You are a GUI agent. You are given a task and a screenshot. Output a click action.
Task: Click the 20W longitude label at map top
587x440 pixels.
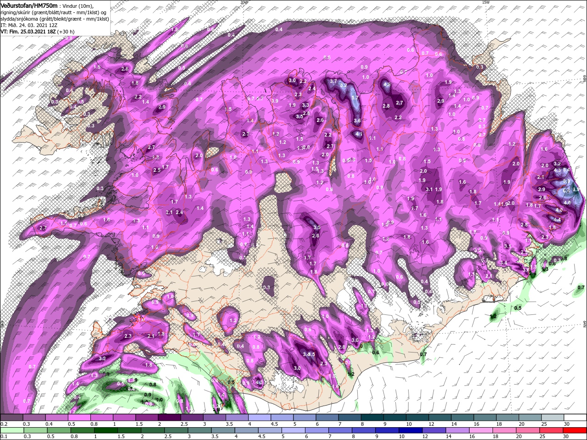point(244,2)
